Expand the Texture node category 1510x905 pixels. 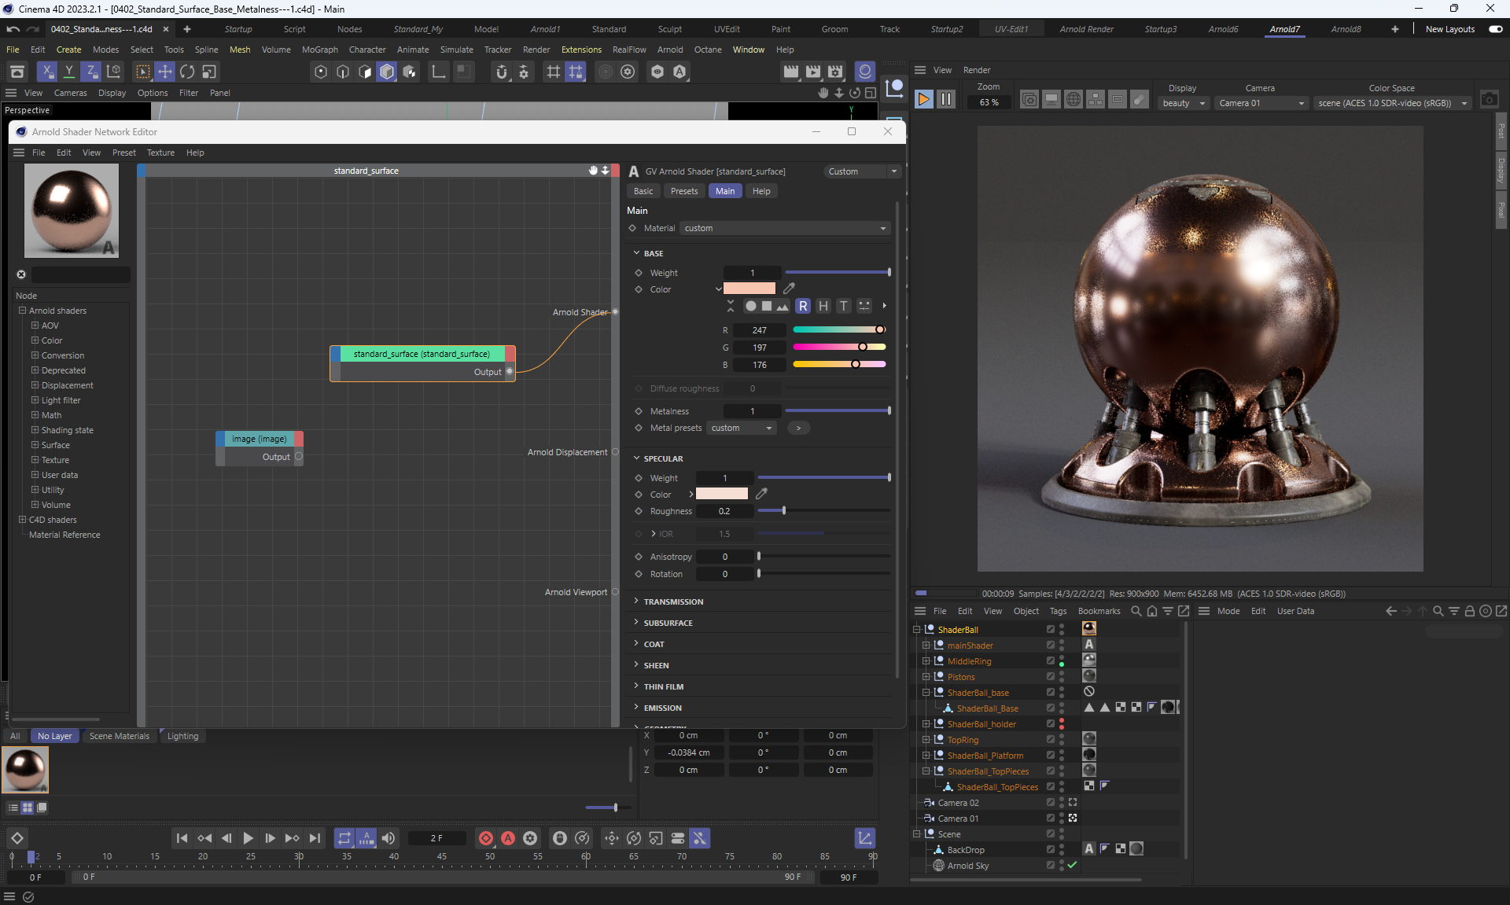tap(35, 460)
